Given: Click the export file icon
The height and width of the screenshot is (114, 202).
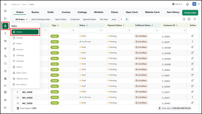Looking at the screenshot, I should (x=184, y=19).
